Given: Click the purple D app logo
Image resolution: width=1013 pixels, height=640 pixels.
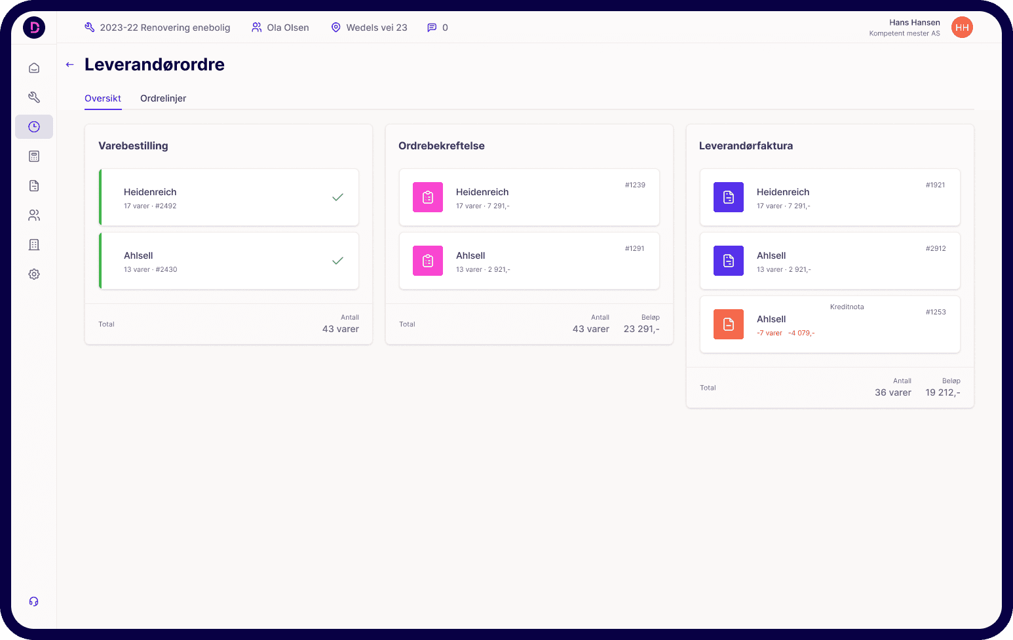Looking at the screenshot, I should click(x=34, y=28).
